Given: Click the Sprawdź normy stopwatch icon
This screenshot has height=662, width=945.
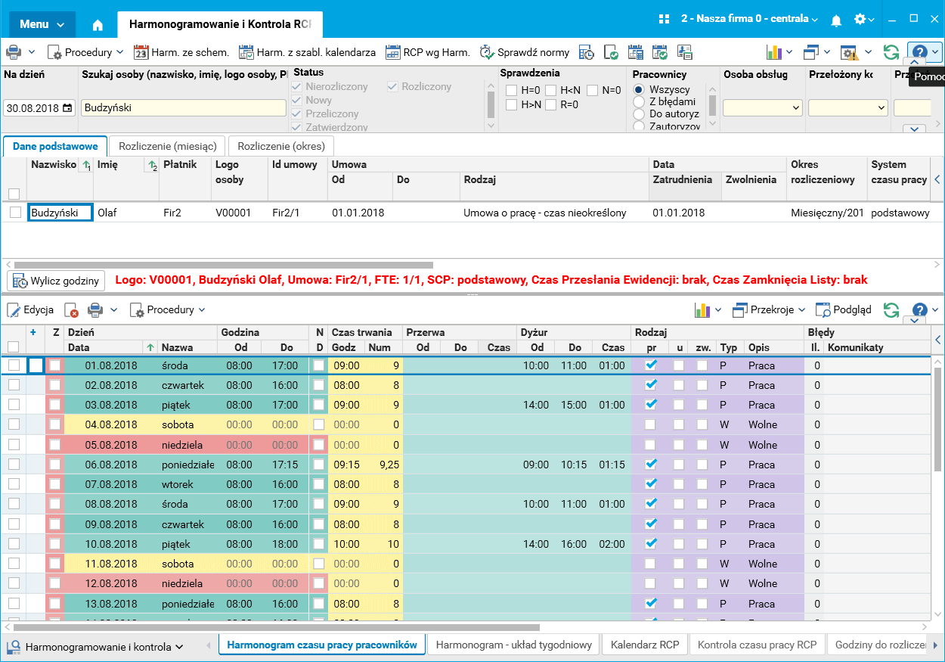Looking at the screenshot, I should pos(487,52).
